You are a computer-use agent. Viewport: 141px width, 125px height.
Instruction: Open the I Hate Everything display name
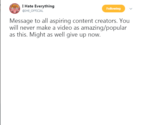point(38,6)
